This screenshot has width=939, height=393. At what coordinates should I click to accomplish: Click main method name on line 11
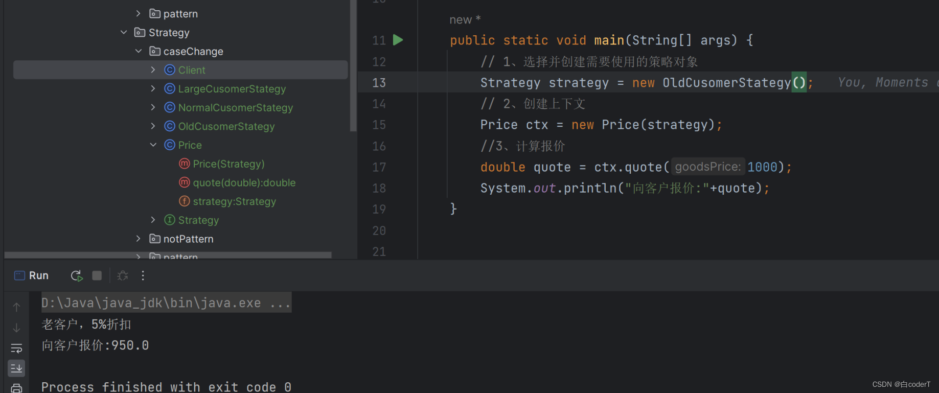coord(609,40)
